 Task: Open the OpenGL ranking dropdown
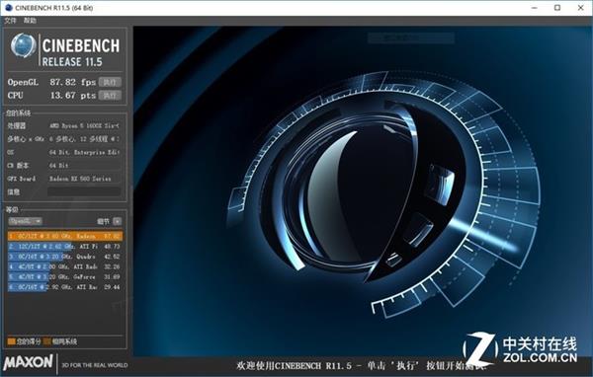click(25, 221)
